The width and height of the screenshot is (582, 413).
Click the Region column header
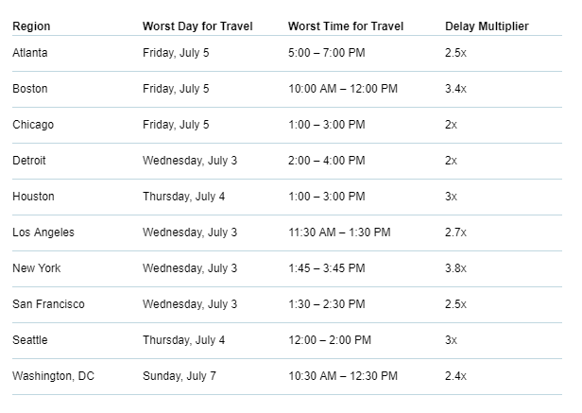tap(31, 26)
